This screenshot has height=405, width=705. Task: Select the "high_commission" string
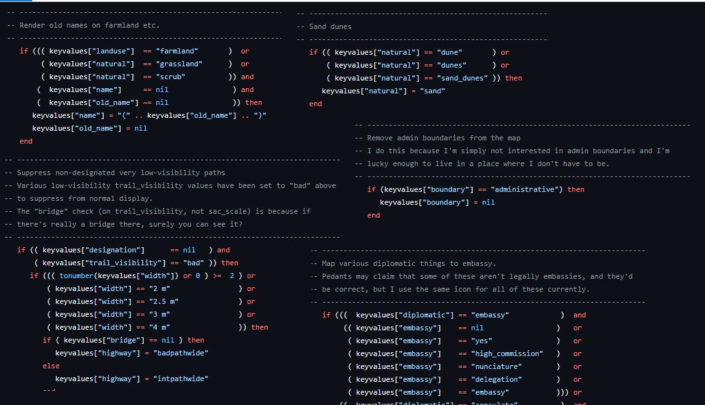coord(507,354)
